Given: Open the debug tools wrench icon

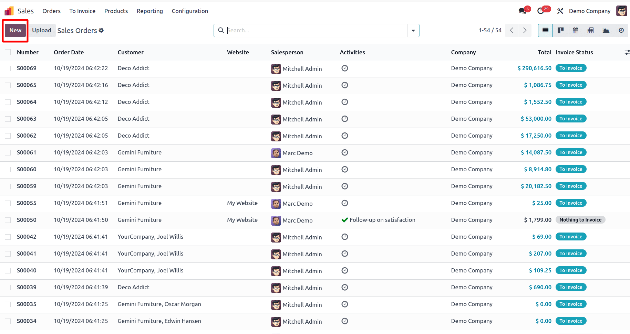Looking at the screenshot, I should [560, 11].
